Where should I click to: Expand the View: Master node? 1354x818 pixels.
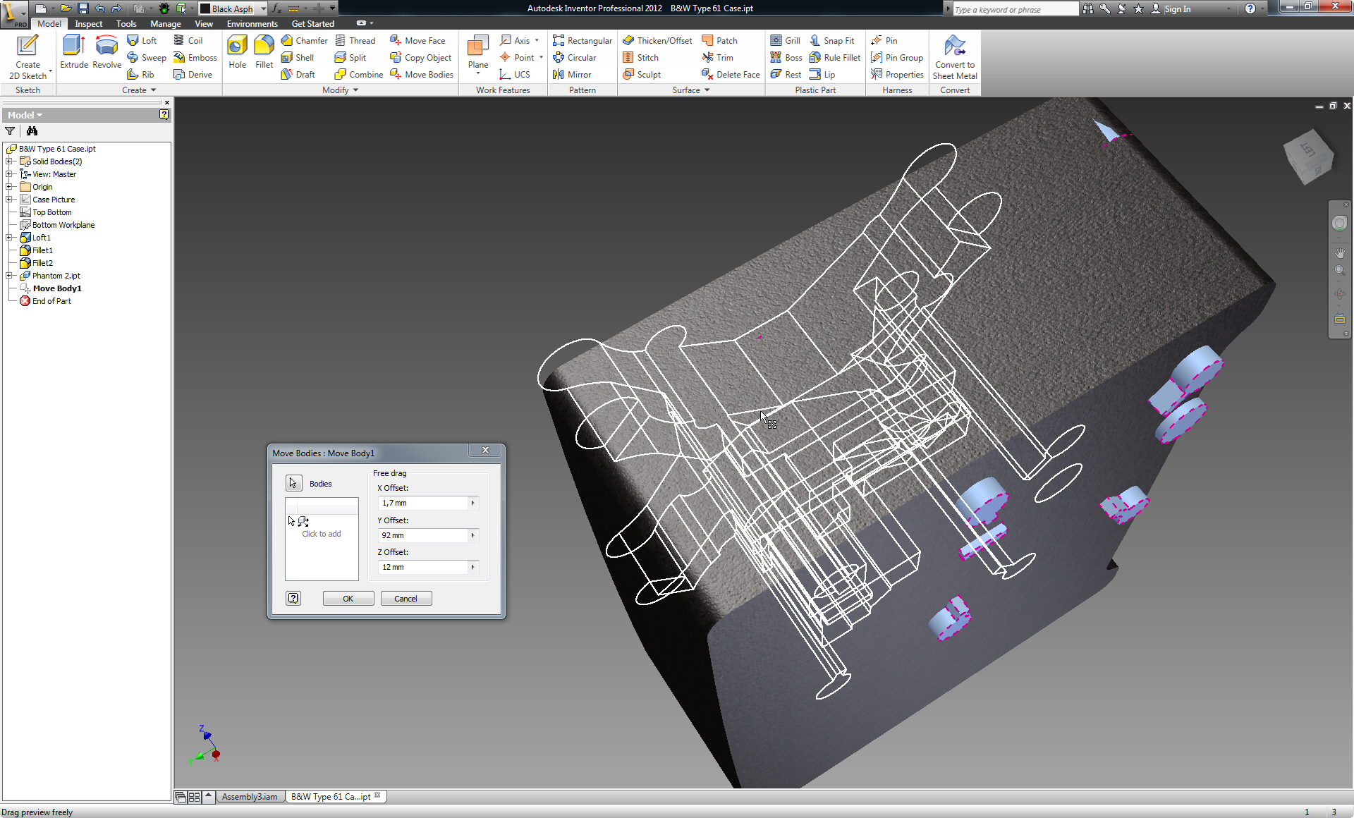9,174
